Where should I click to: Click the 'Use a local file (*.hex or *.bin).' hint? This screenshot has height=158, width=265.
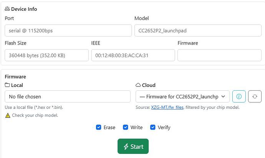(34, 107)
